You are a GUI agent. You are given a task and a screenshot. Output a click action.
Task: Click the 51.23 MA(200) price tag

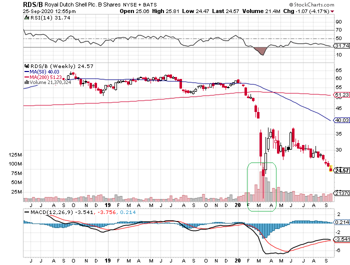[x=341, y=94]
